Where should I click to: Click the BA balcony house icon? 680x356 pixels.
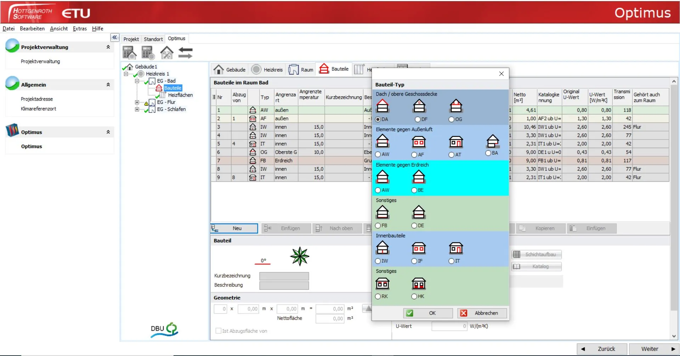click(492, 141)
